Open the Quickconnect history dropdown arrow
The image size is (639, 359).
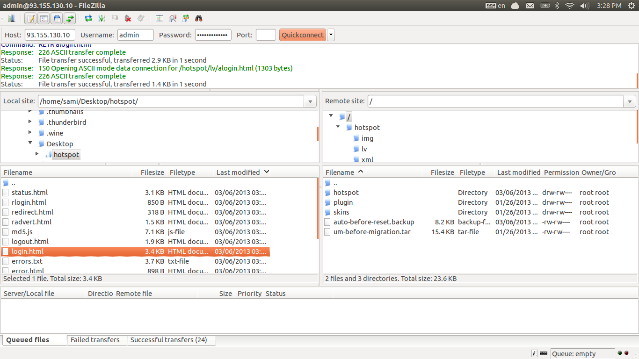click(x=331, y=35)
